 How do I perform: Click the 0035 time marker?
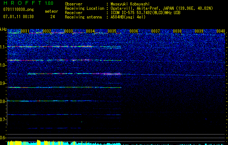[112, 31]
